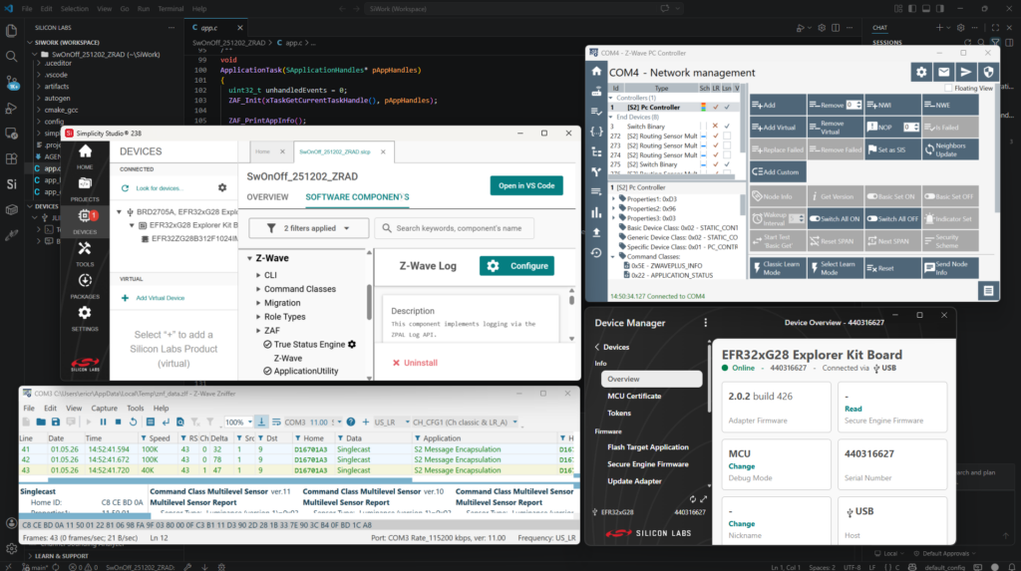Click Configure for Z-Wave Log
The height and width of the screenshot is (571, 1021).
click(x=517, y=266)
